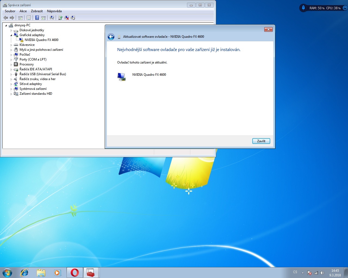Viewport: 348px width, 278px height.
Task: Click the blue back arrow in driver wizard
Action: coord(111,37)
